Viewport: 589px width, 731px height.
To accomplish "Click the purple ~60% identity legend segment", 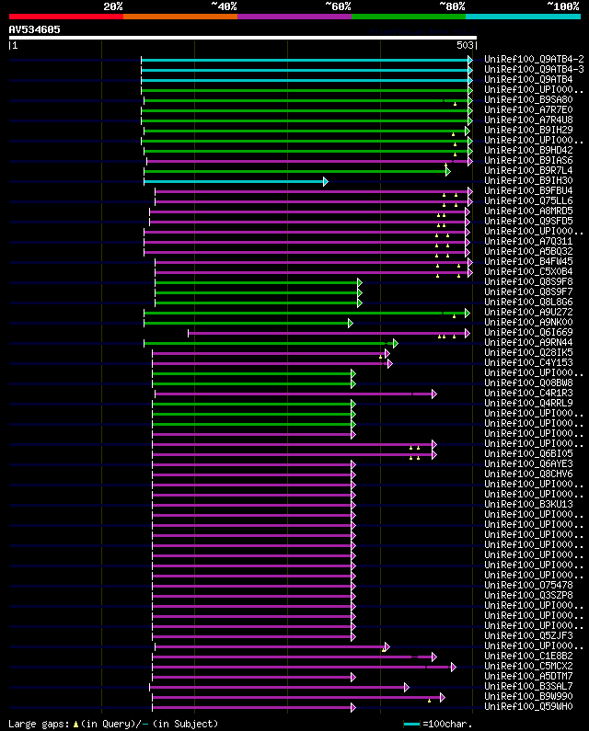I will (x=294, y=17).
